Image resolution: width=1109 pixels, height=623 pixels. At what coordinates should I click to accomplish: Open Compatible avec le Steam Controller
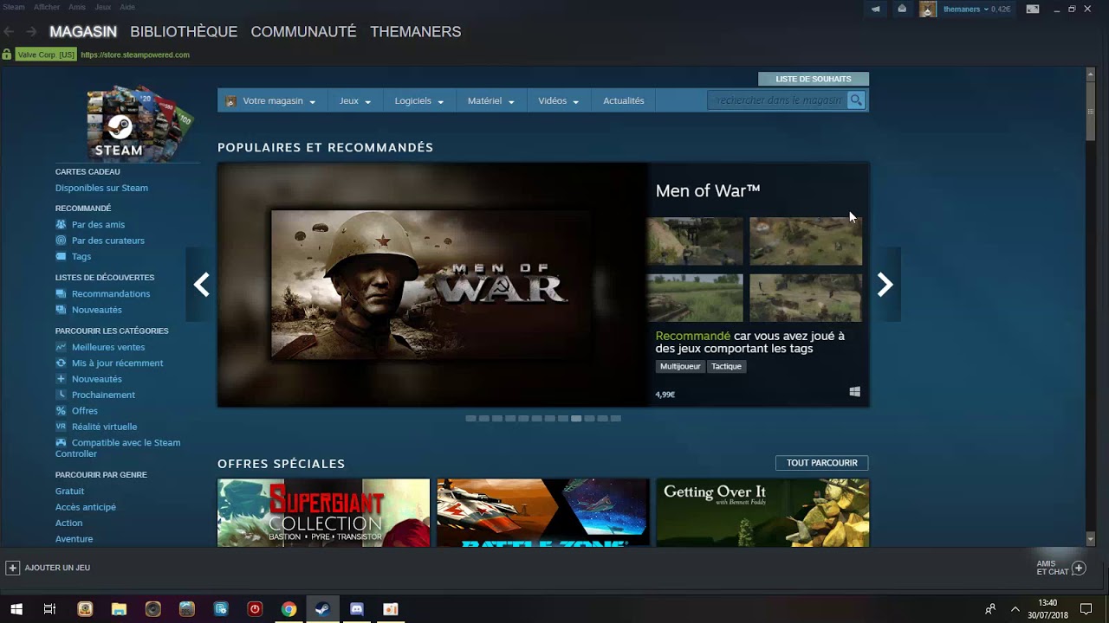[118, 448]
